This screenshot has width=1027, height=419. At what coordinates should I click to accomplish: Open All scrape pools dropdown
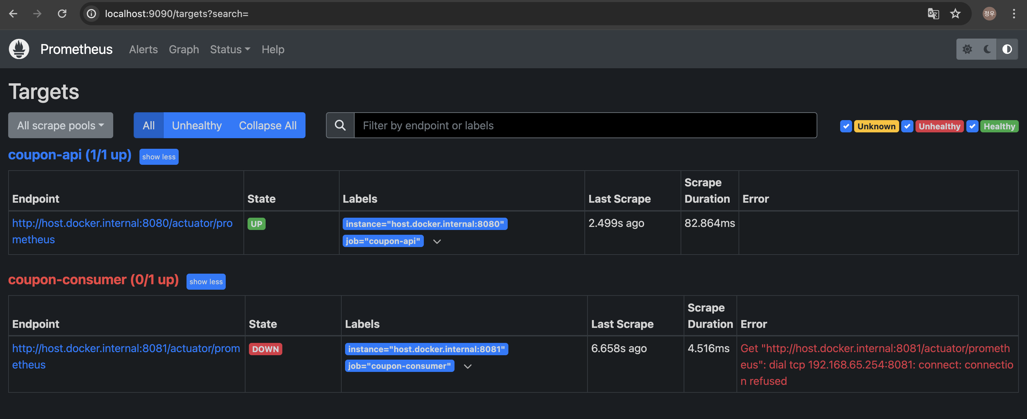[61, 125]
